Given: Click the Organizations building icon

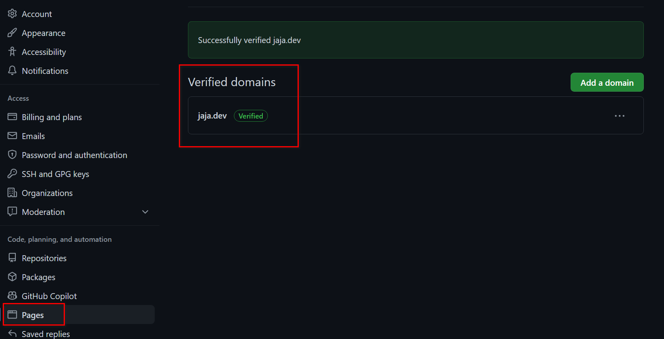Looking at the screenshot, I should [12, 193].
